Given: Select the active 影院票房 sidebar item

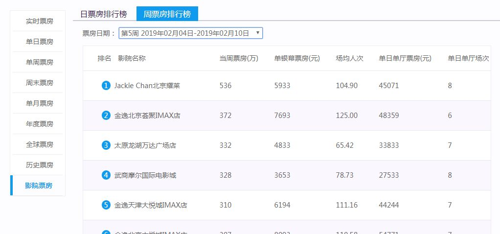Looking at the screenshot, I should pyautogui.click(x=39, y=186).
